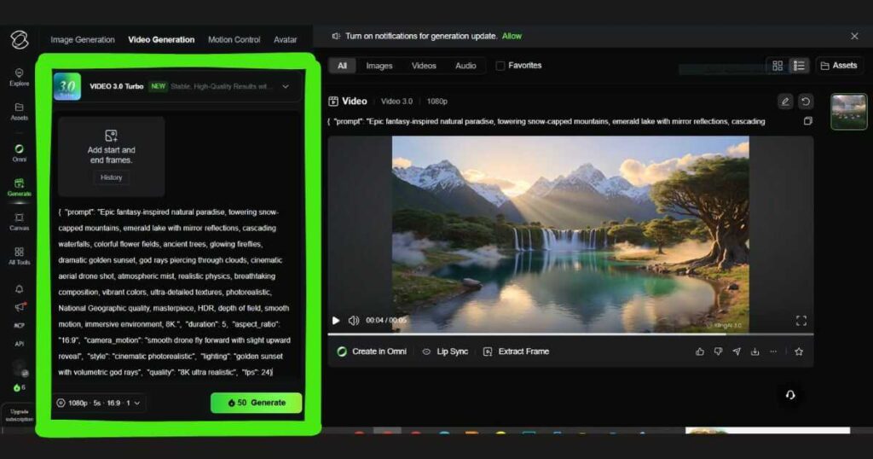This screenshot has width=873, height=459.
Task: Open the video in fullscreen
Action: tap(801, 320)
